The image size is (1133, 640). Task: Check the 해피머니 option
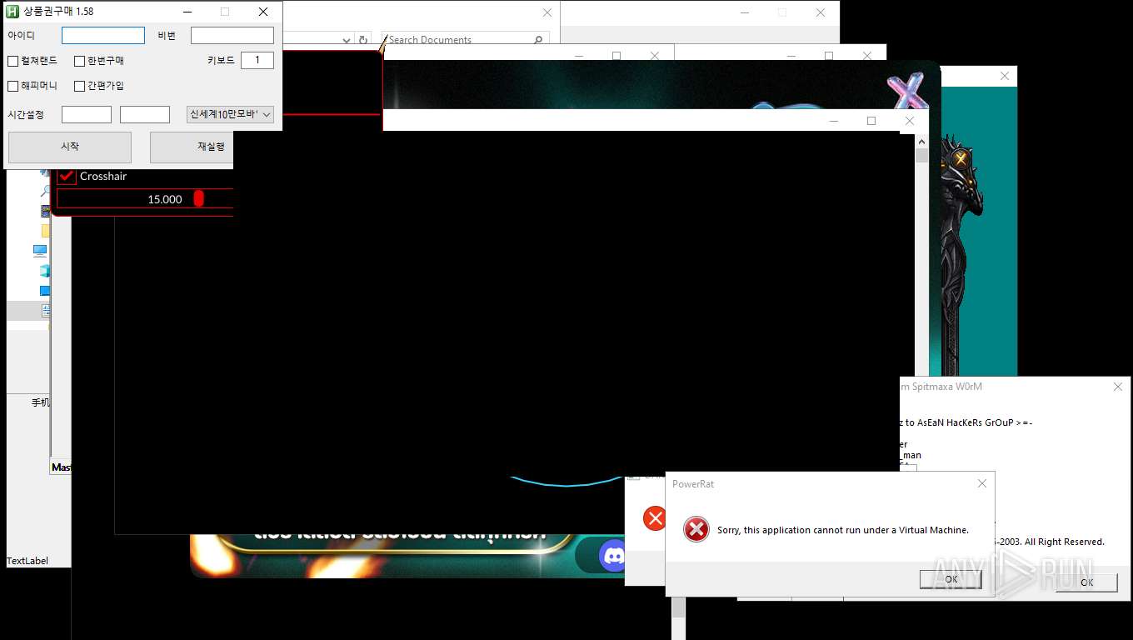pos(12,86)
